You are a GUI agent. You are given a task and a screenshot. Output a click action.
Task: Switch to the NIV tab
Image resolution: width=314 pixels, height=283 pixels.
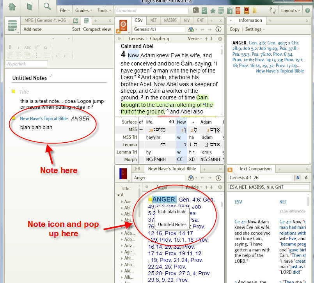pyautogui.click(x=186, y=20)
